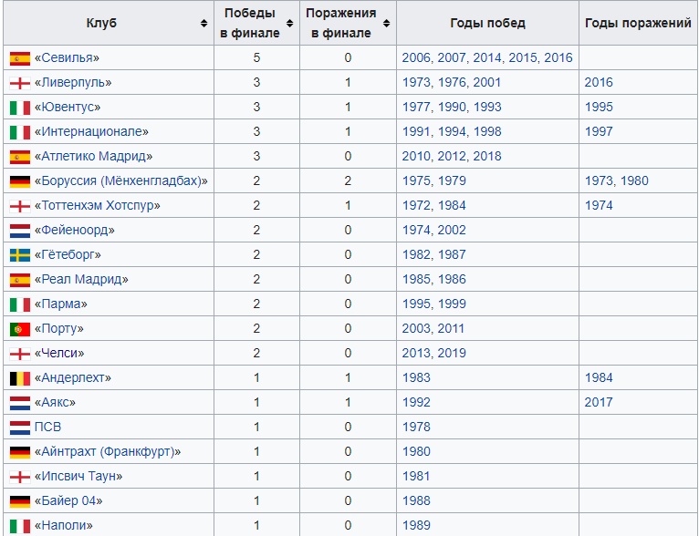
Task: Open the «Фейеноорд» club link
Action: (x=75, y=230)
